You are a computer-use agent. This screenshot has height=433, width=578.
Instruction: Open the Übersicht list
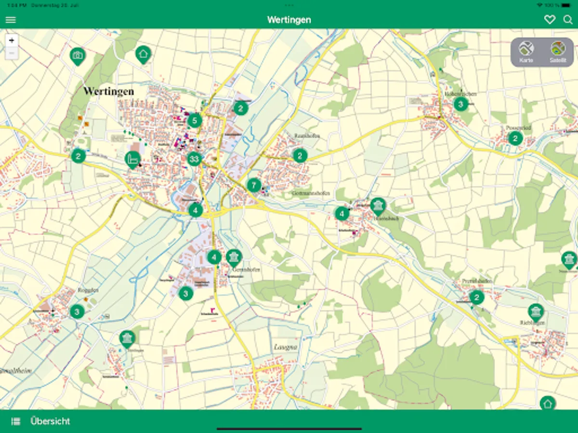click(50, 421)
